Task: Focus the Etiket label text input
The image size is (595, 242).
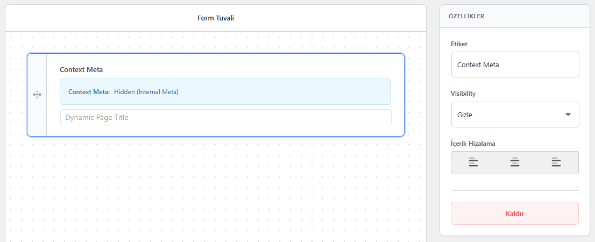Action: [x=515, y=65]
